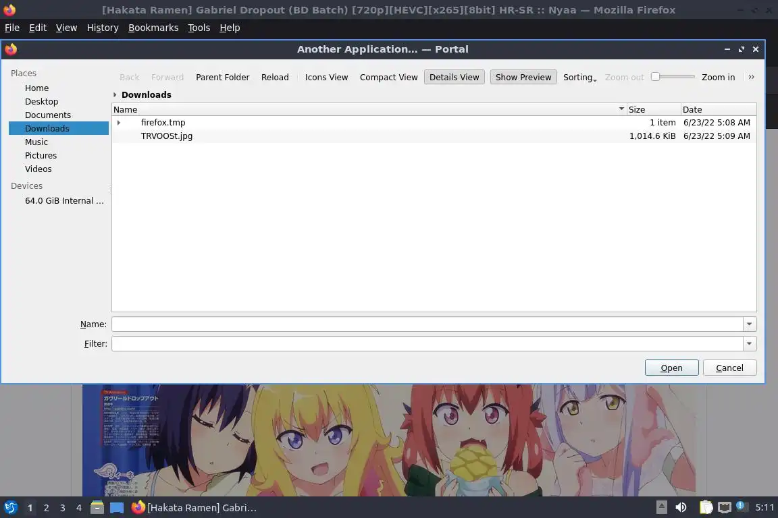Go to Home in Places
Viewport: 778px width, 518px height.
[36, 88]
